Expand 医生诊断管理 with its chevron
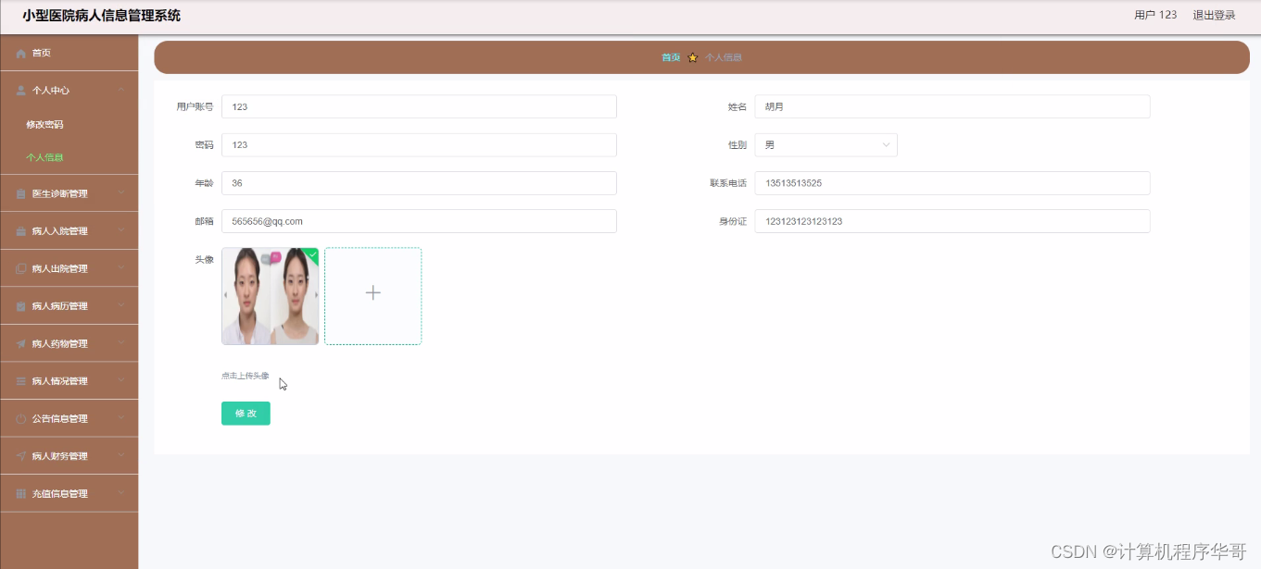 (121, 193)
